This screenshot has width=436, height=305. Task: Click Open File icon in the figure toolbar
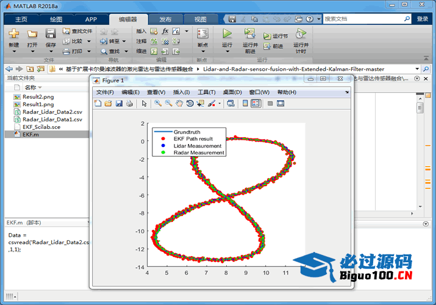[108, 104]
